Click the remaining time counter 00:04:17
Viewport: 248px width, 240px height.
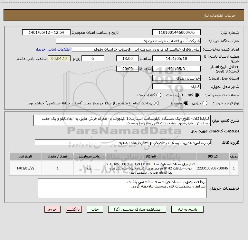59,58
